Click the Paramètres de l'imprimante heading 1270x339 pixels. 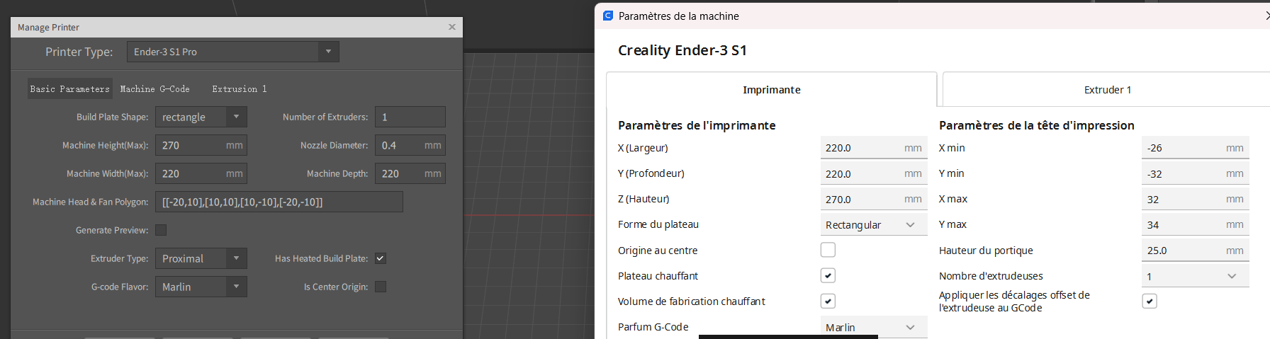coord(697,125)
